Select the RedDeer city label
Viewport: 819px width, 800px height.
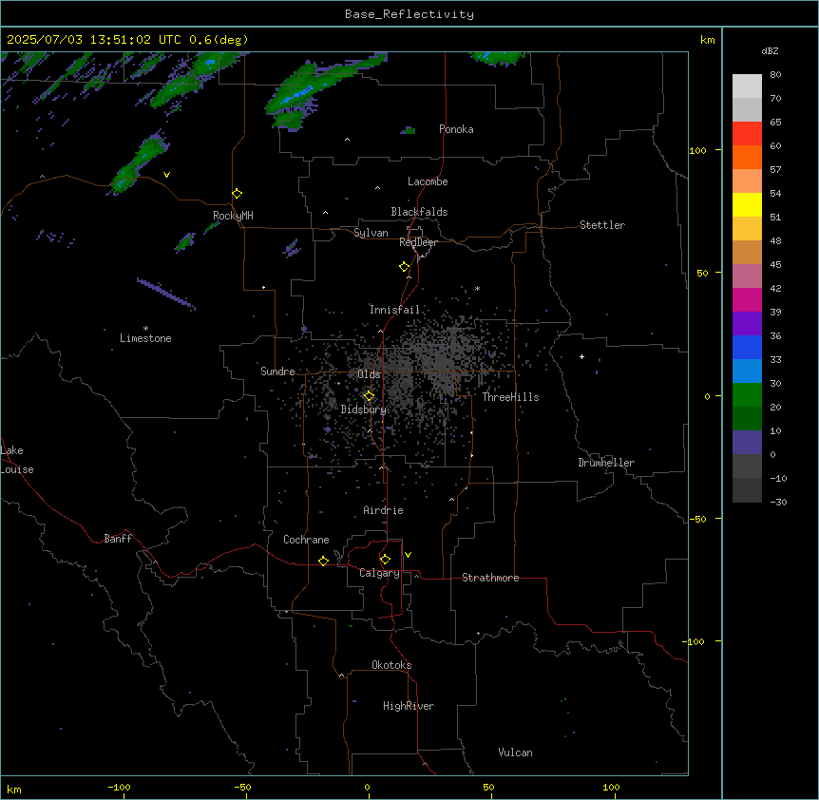[418, 242]
